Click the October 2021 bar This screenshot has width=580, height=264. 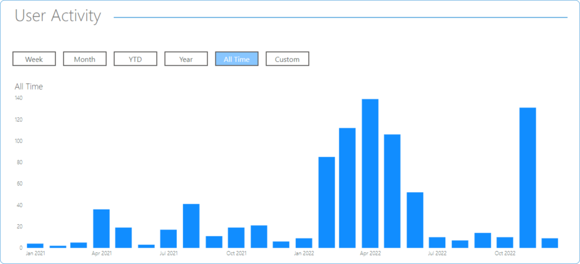click(x=236, y=237)
